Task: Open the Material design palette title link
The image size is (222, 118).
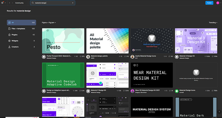Action: [99, 56]
